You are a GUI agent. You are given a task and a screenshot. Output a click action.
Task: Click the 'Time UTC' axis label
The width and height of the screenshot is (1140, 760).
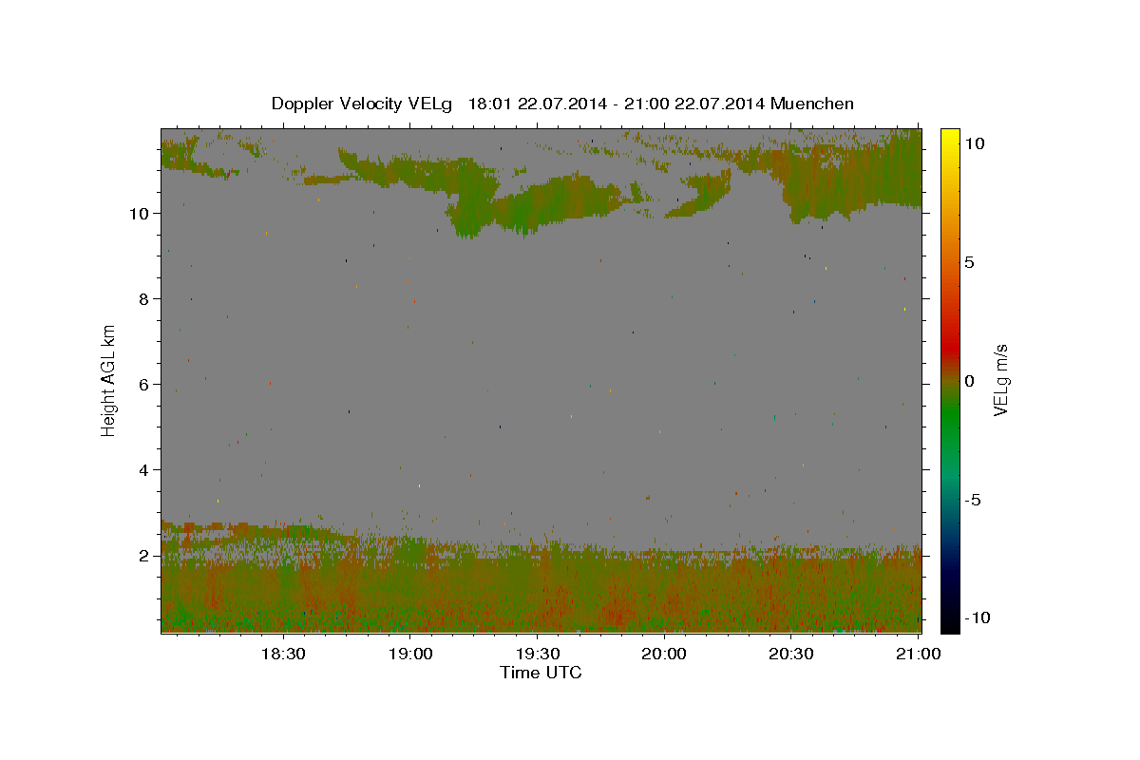(541, 673)
